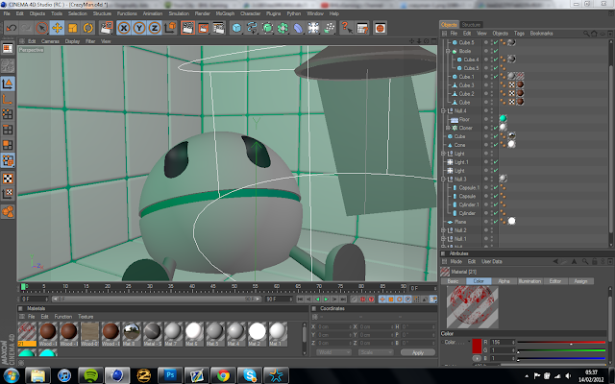
Task: Toggle enable checkmark for Light.1
Action: (496, 162)
